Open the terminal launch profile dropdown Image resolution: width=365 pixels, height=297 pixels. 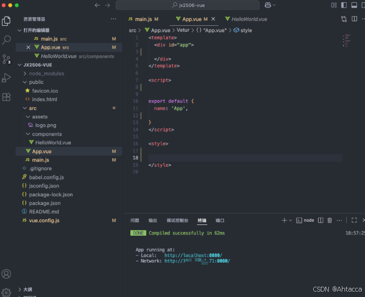click(291, 220)
